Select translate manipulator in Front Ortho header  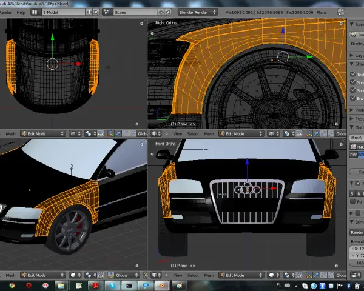[317, 275]
